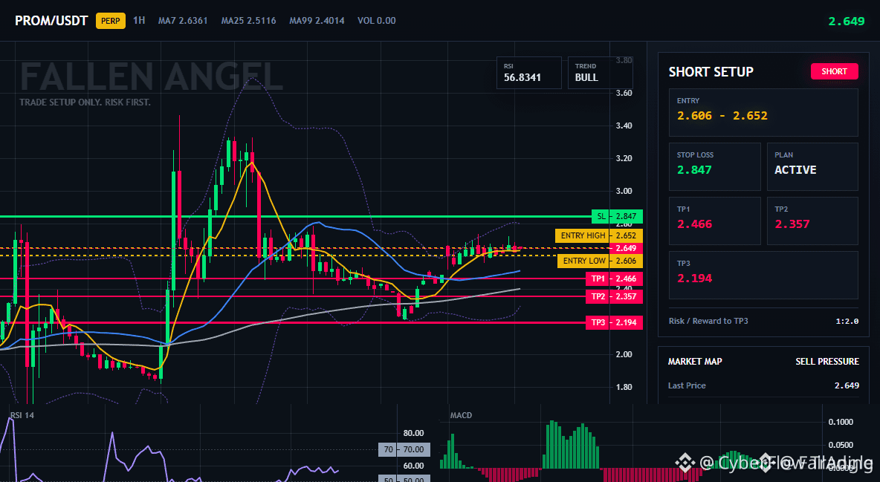Viewport: 880px width, 482px height.
Task: Click the red SHORT button
Action: pyautogui.click(x=834, y=71)
